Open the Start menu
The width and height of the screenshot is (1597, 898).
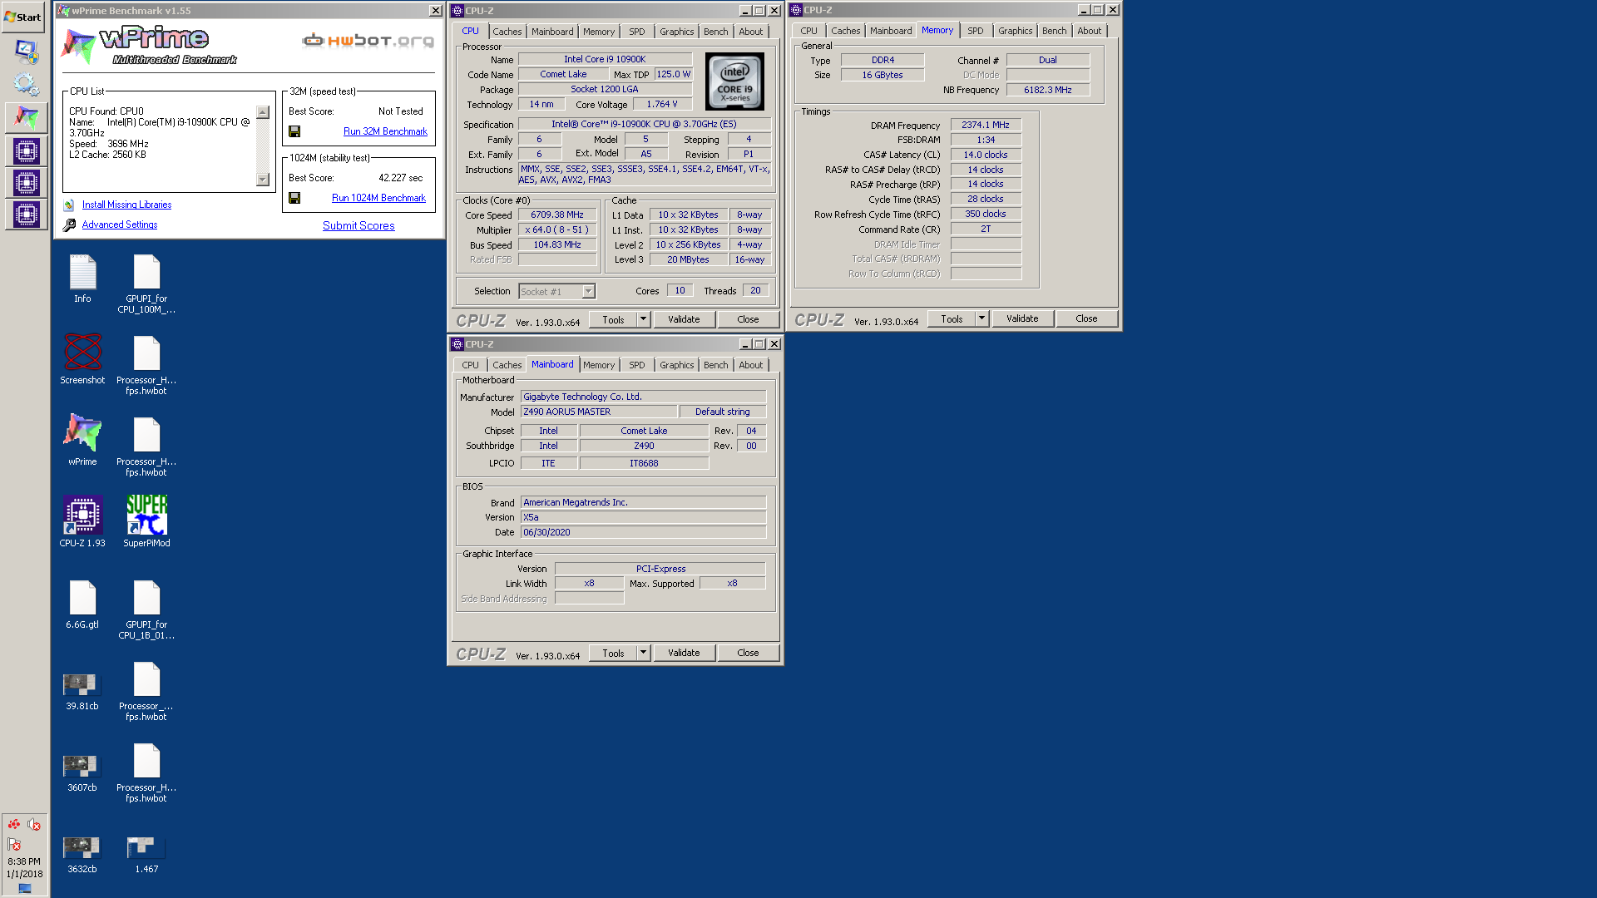click(x=23, y=17)
